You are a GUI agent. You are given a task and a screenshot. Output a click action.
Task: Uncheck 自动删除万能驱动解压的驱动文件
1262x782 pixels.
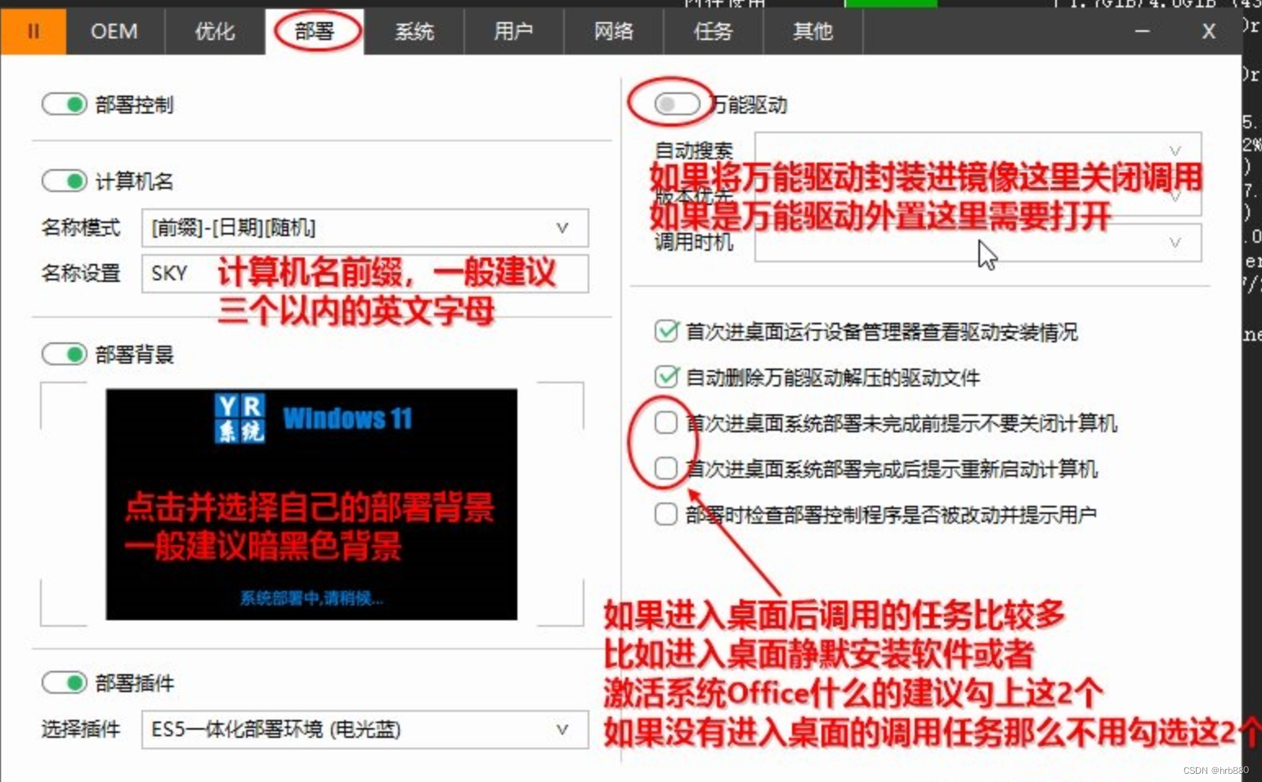click(x=666, y=377)
